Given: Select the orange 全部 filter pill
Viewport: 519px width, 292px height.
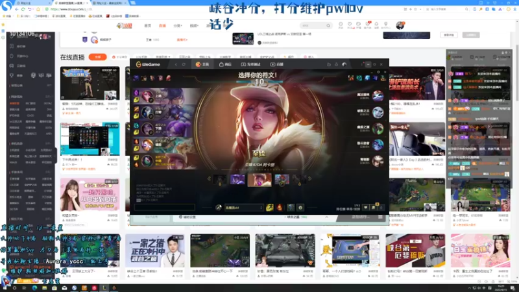Looking at the screenshot, I should click(x=98, y=57).
